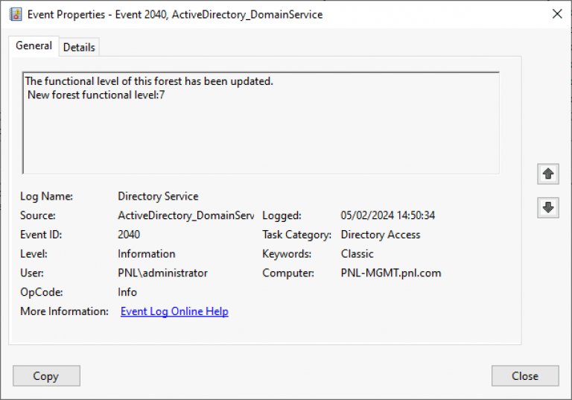The height and width of the screenshot is (400, 572).
Task: Click the up arrow to view previous event
Action: coord(548,174)
